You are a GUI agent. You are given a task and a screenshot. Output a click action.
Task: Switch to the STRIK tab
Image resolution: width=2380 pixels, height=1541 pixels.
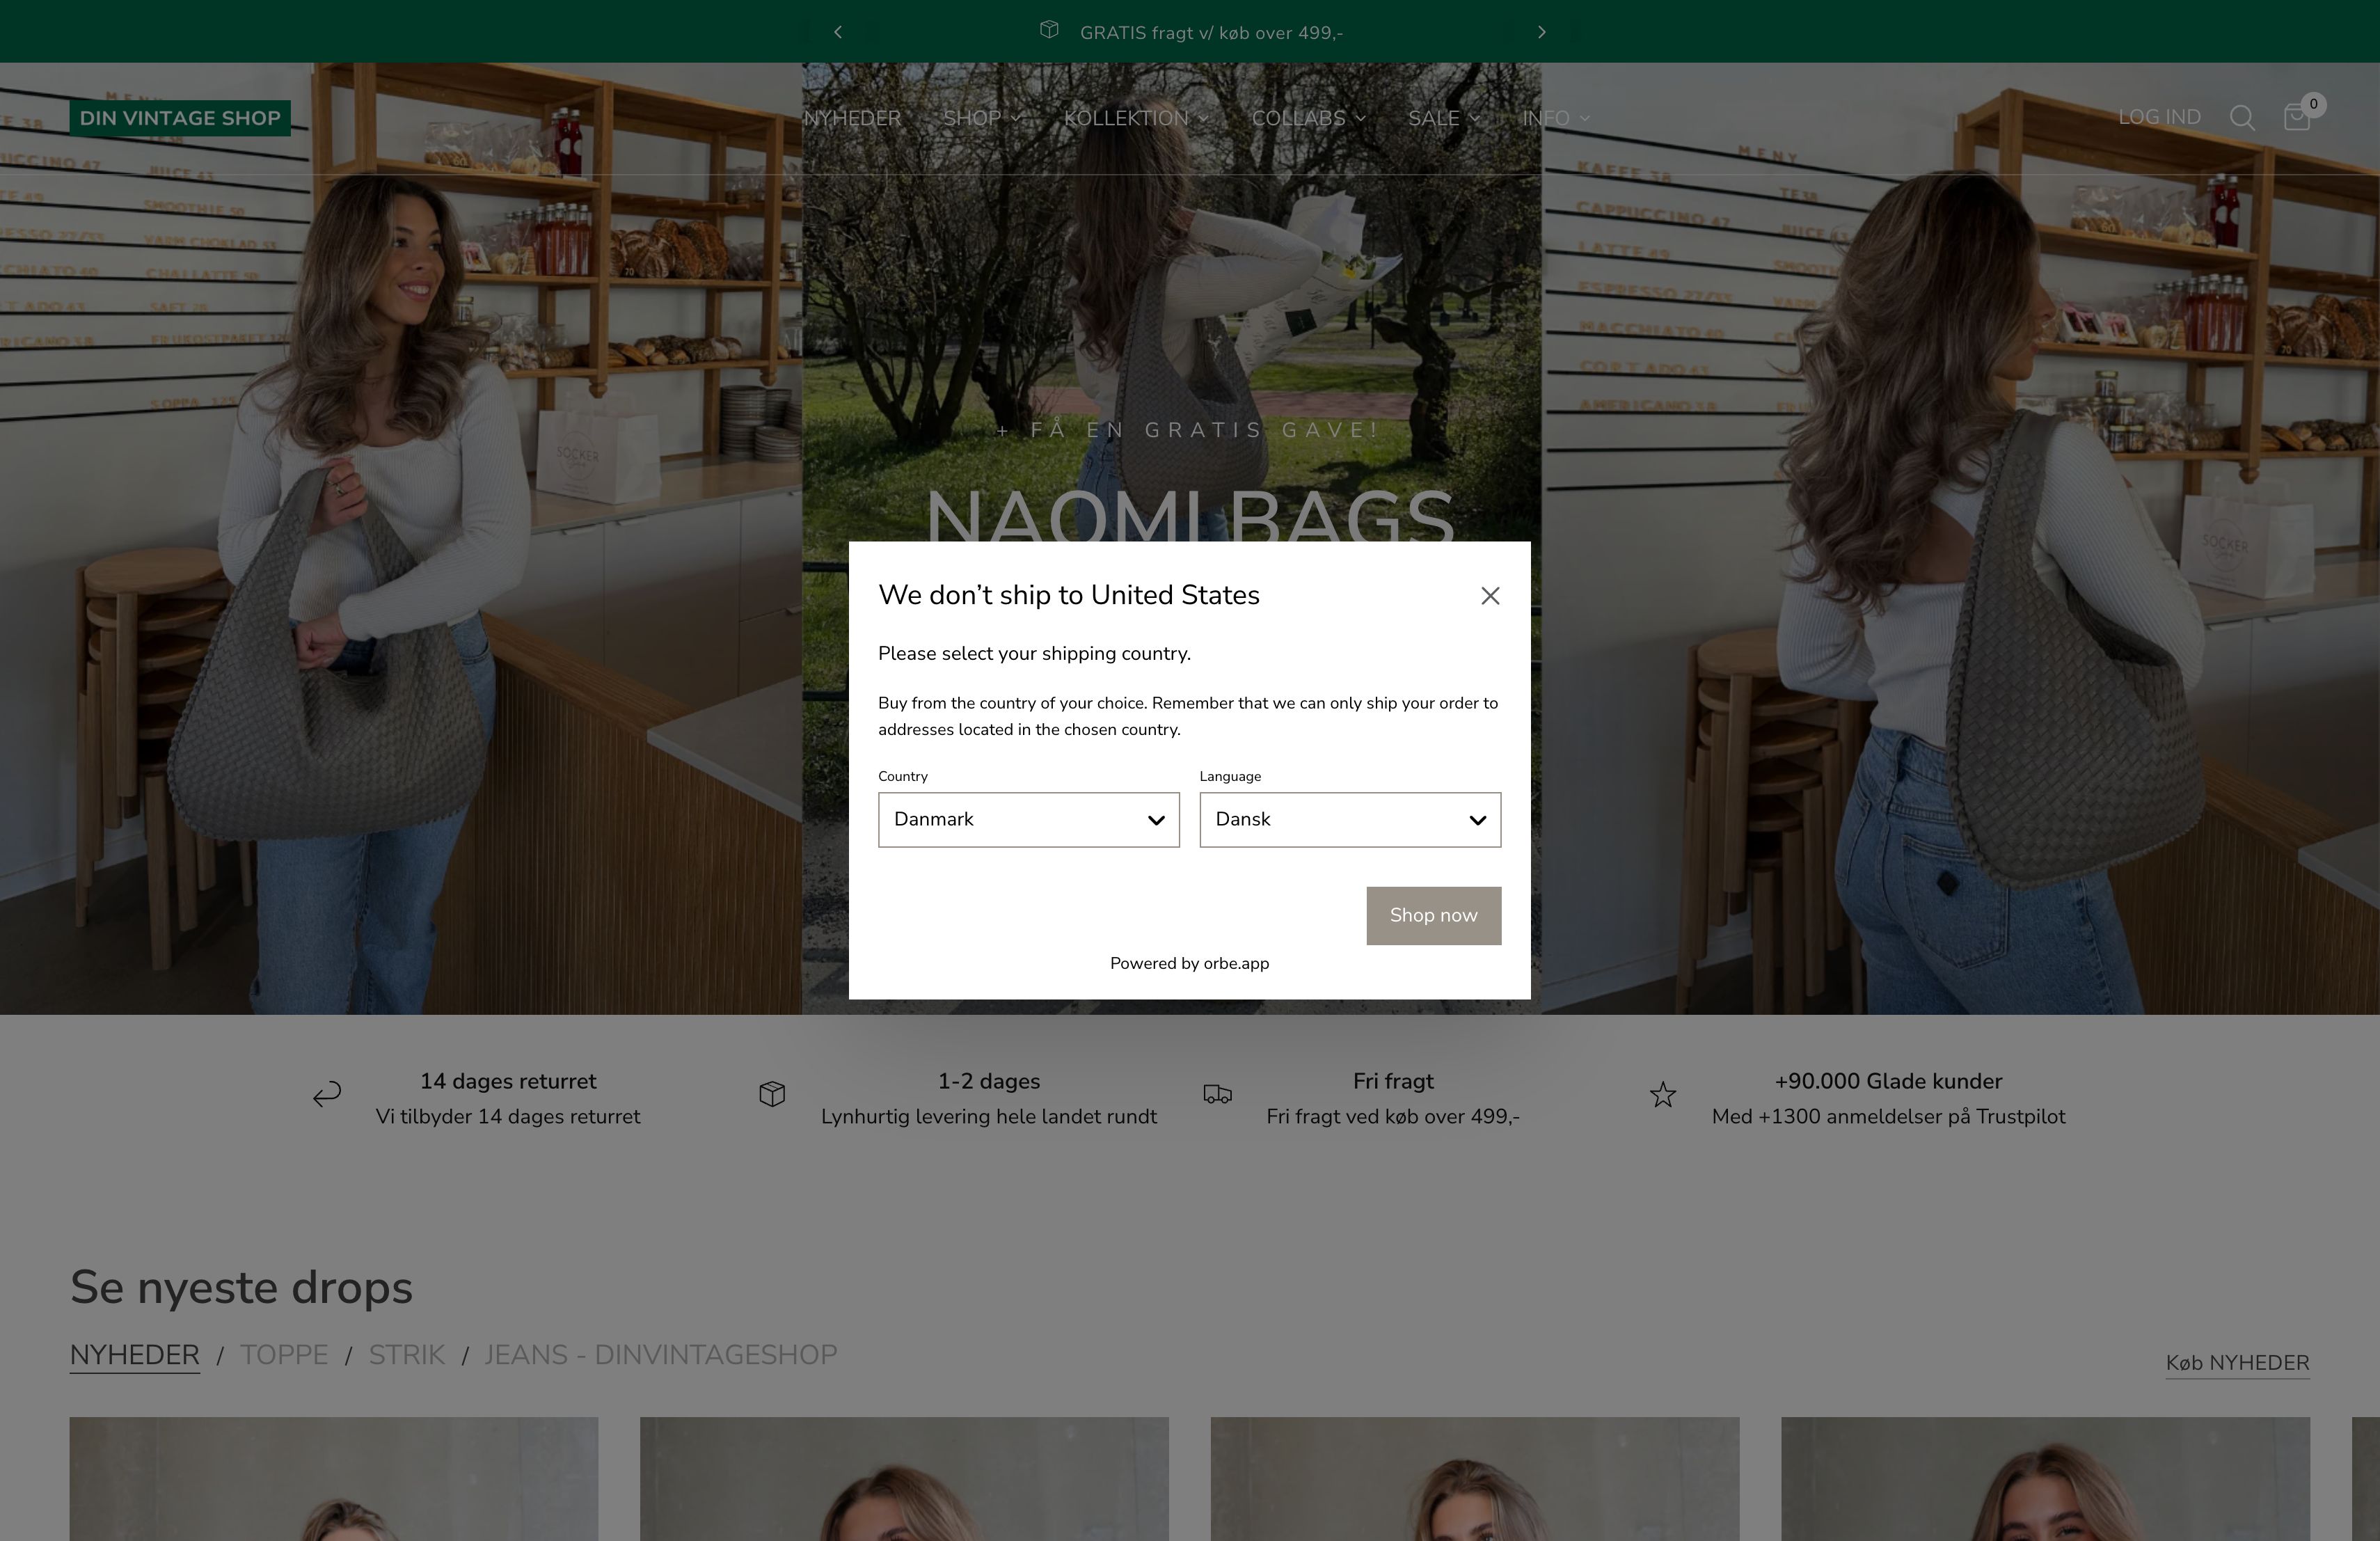[407, 1354]
